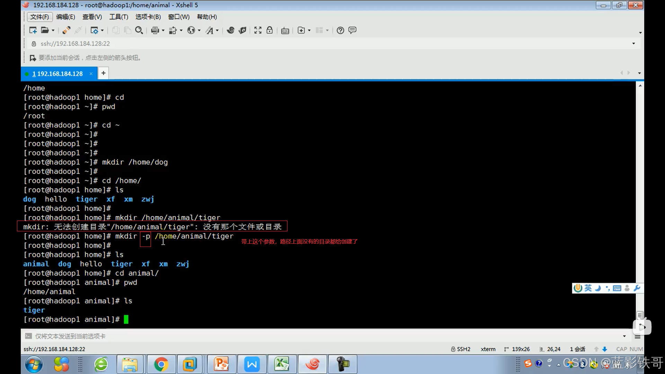Click the New Session toolbar icon

coord(33,30)
